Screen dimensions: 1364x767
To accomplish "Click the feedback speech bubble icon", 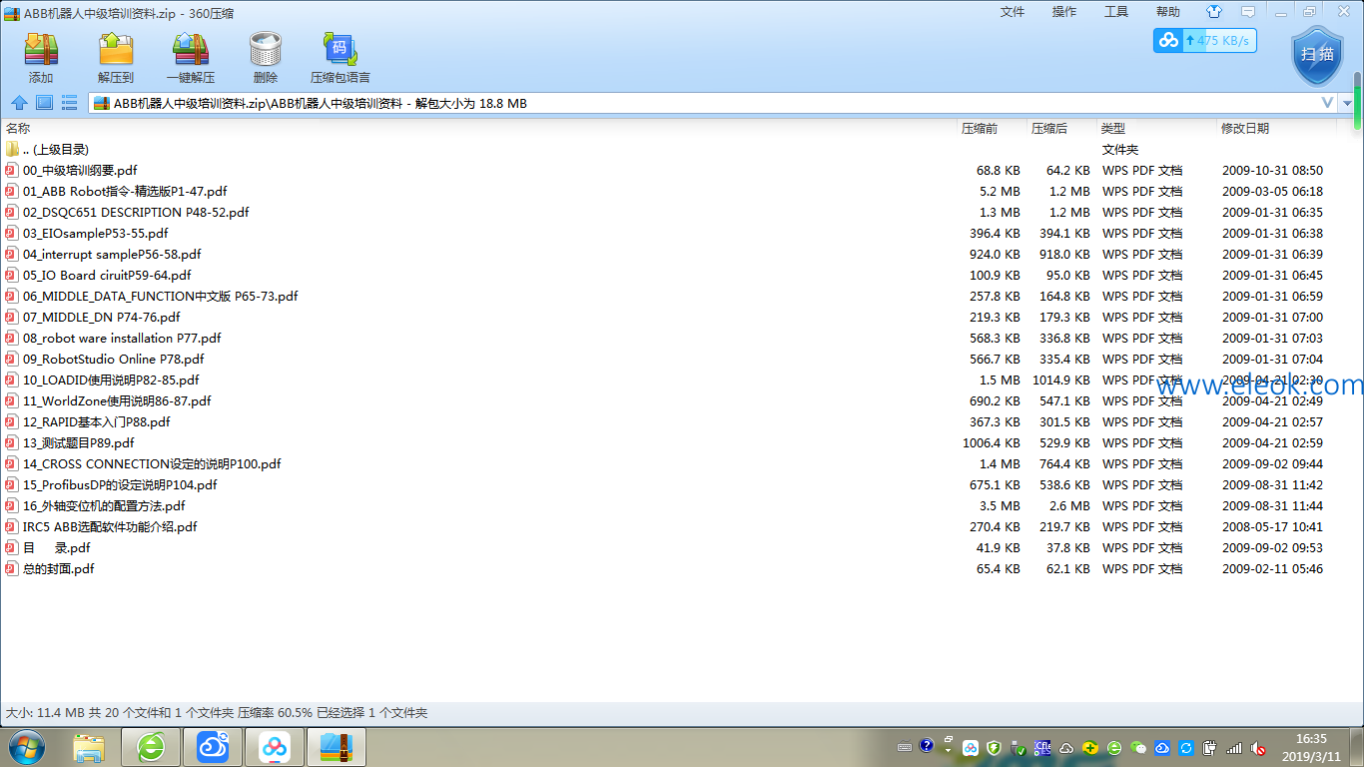I will [x=1248, y=12].
